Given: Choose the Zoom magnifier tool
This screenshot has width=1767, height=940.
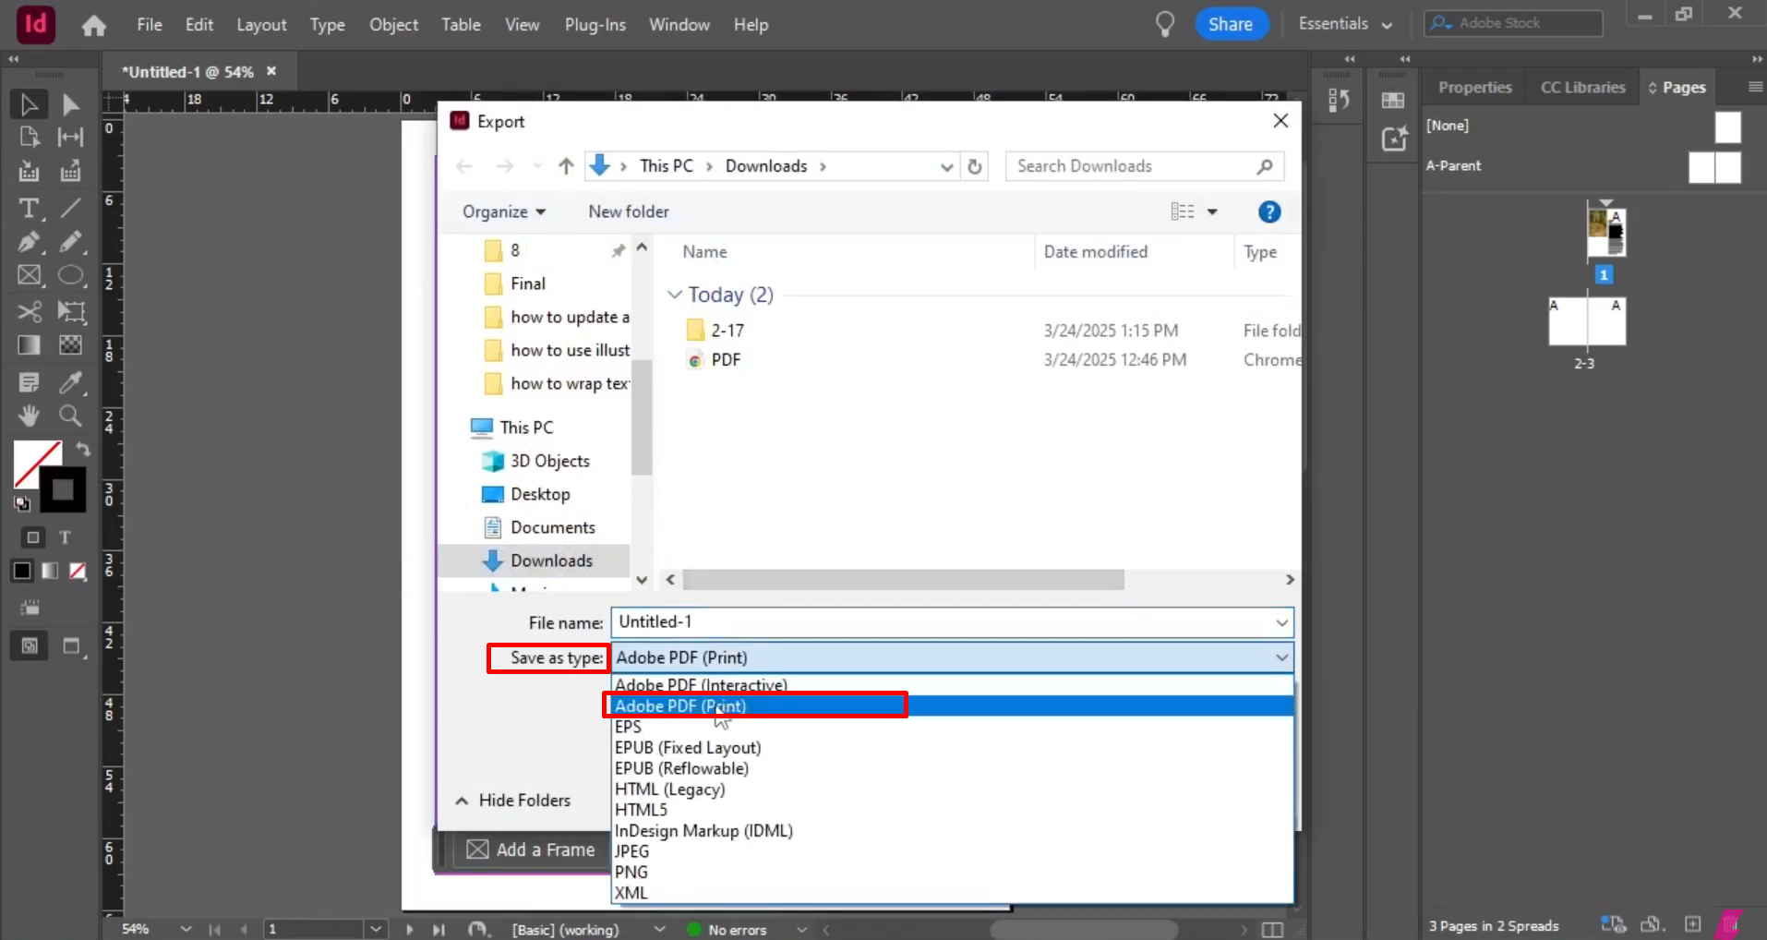Looking at the screenshot, I should 70,416.
